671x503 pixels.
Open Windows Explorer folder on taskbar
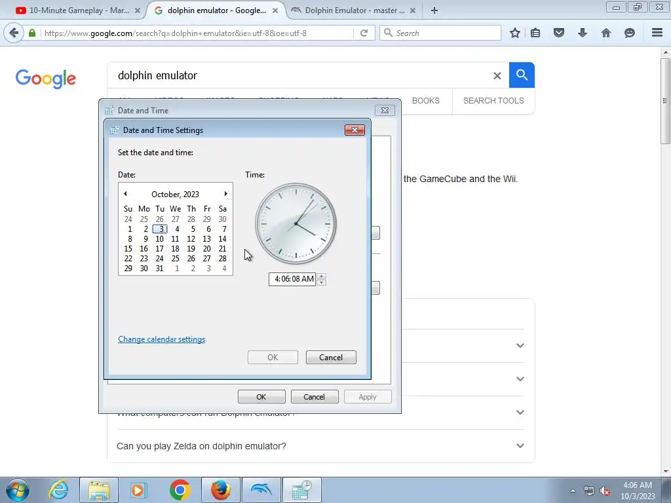click(99, 490)
